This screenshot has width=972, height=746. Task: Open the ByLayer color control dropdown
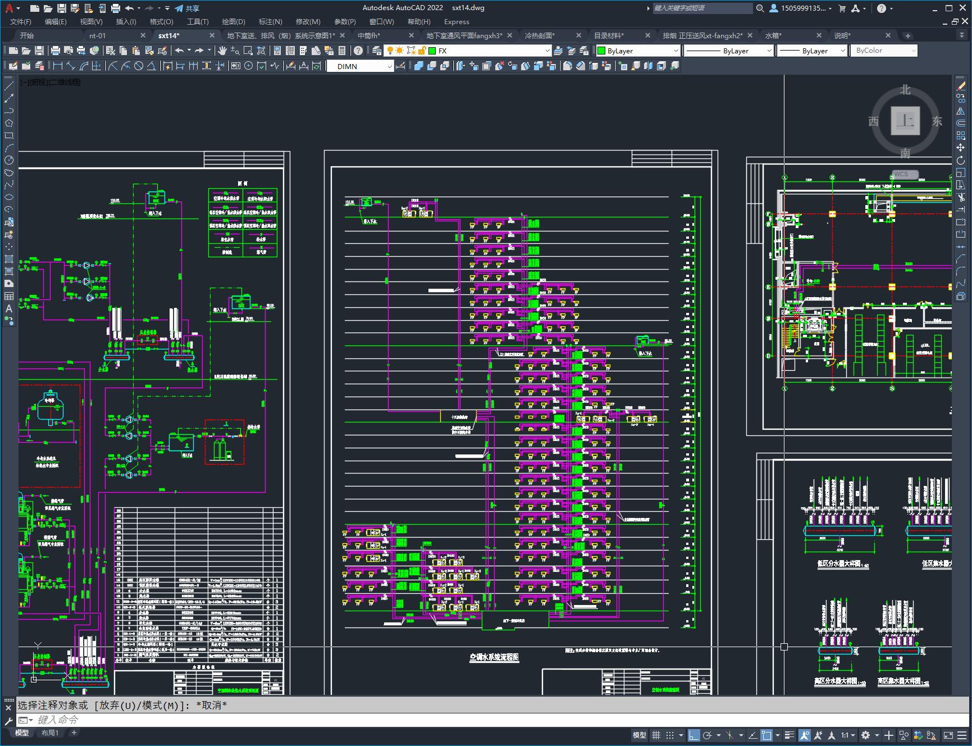tap(676, 51)
